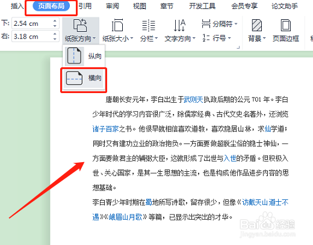Switch to the 章节 tab
Viewport: 313px width, 245px height.
click(x=167, y=6)
